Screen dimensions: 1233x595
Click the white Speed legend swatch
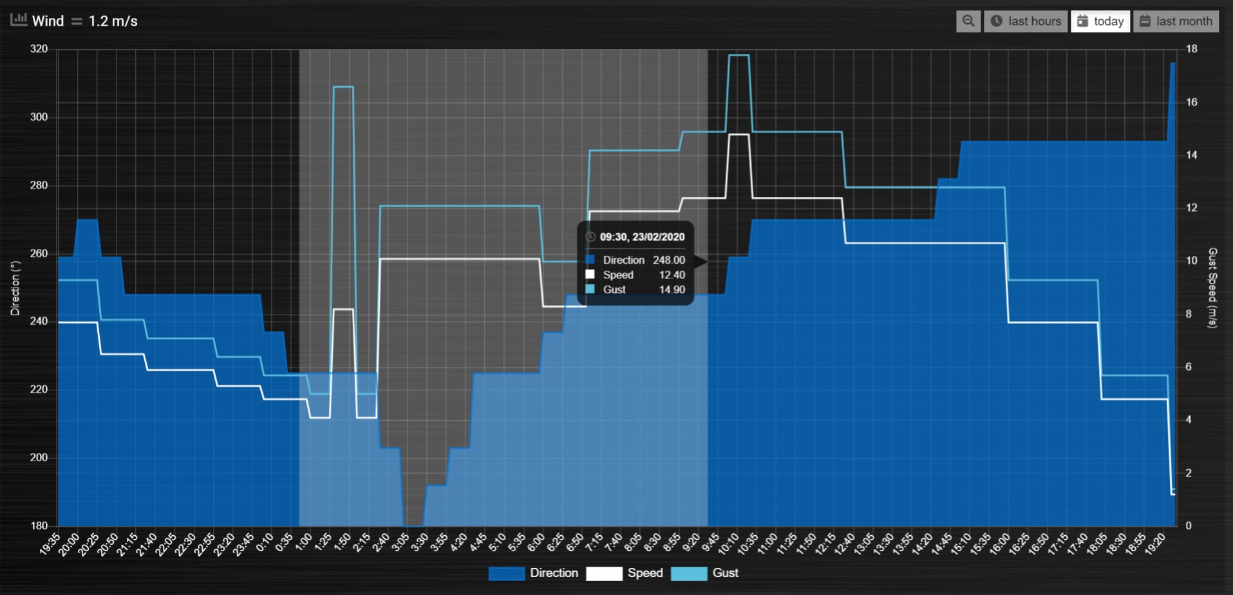(x=604, y=573)
